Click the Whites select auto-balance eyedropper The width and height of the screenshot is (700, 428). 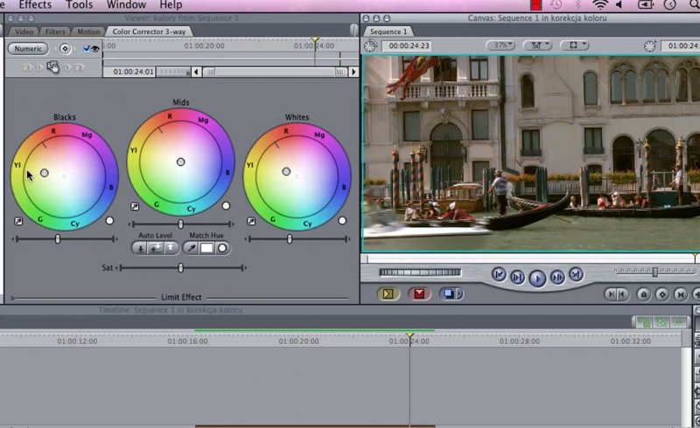pos(251,221)
